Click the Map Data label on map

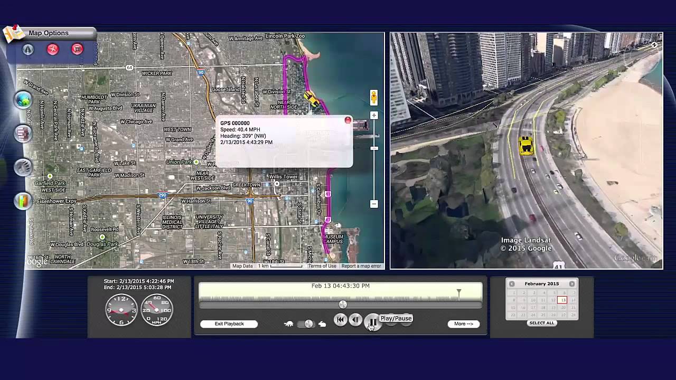242,266
